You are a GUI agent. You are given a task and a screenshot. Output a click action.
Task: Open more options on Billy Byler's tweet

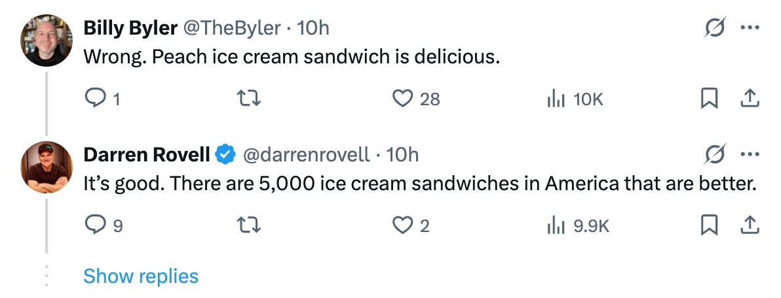tap(750, 28)
